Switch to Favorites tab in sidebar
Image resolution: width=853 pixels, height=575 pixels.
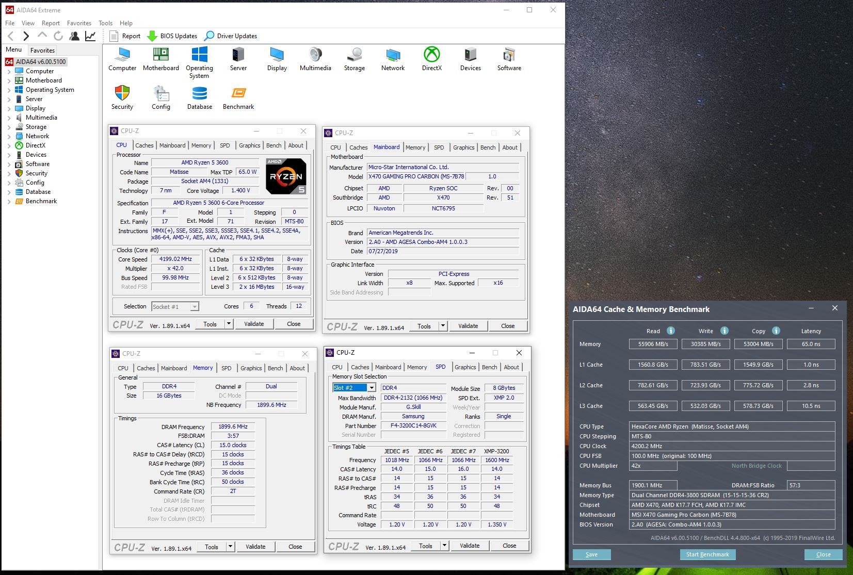[42, 50]
